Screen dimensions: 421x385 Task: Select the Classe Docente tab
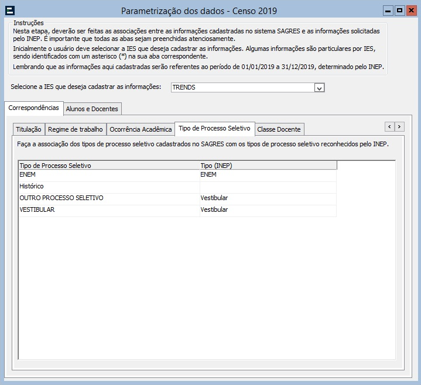point(279,129)
